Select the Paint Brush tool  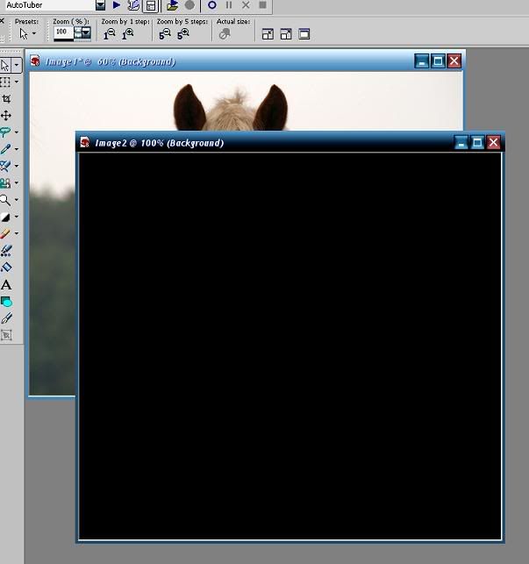tap(5, 166)
